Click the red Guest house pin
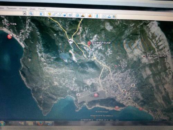The width and height of the screenshot is (173, 130). (89, 44)
